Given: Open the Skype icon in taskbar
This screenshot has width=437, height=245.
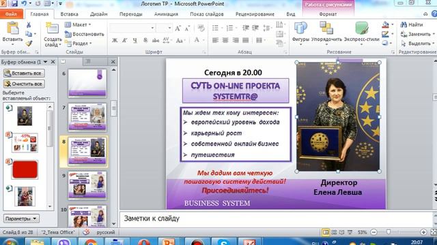Looking at the screenshot, I should (223, 242).
